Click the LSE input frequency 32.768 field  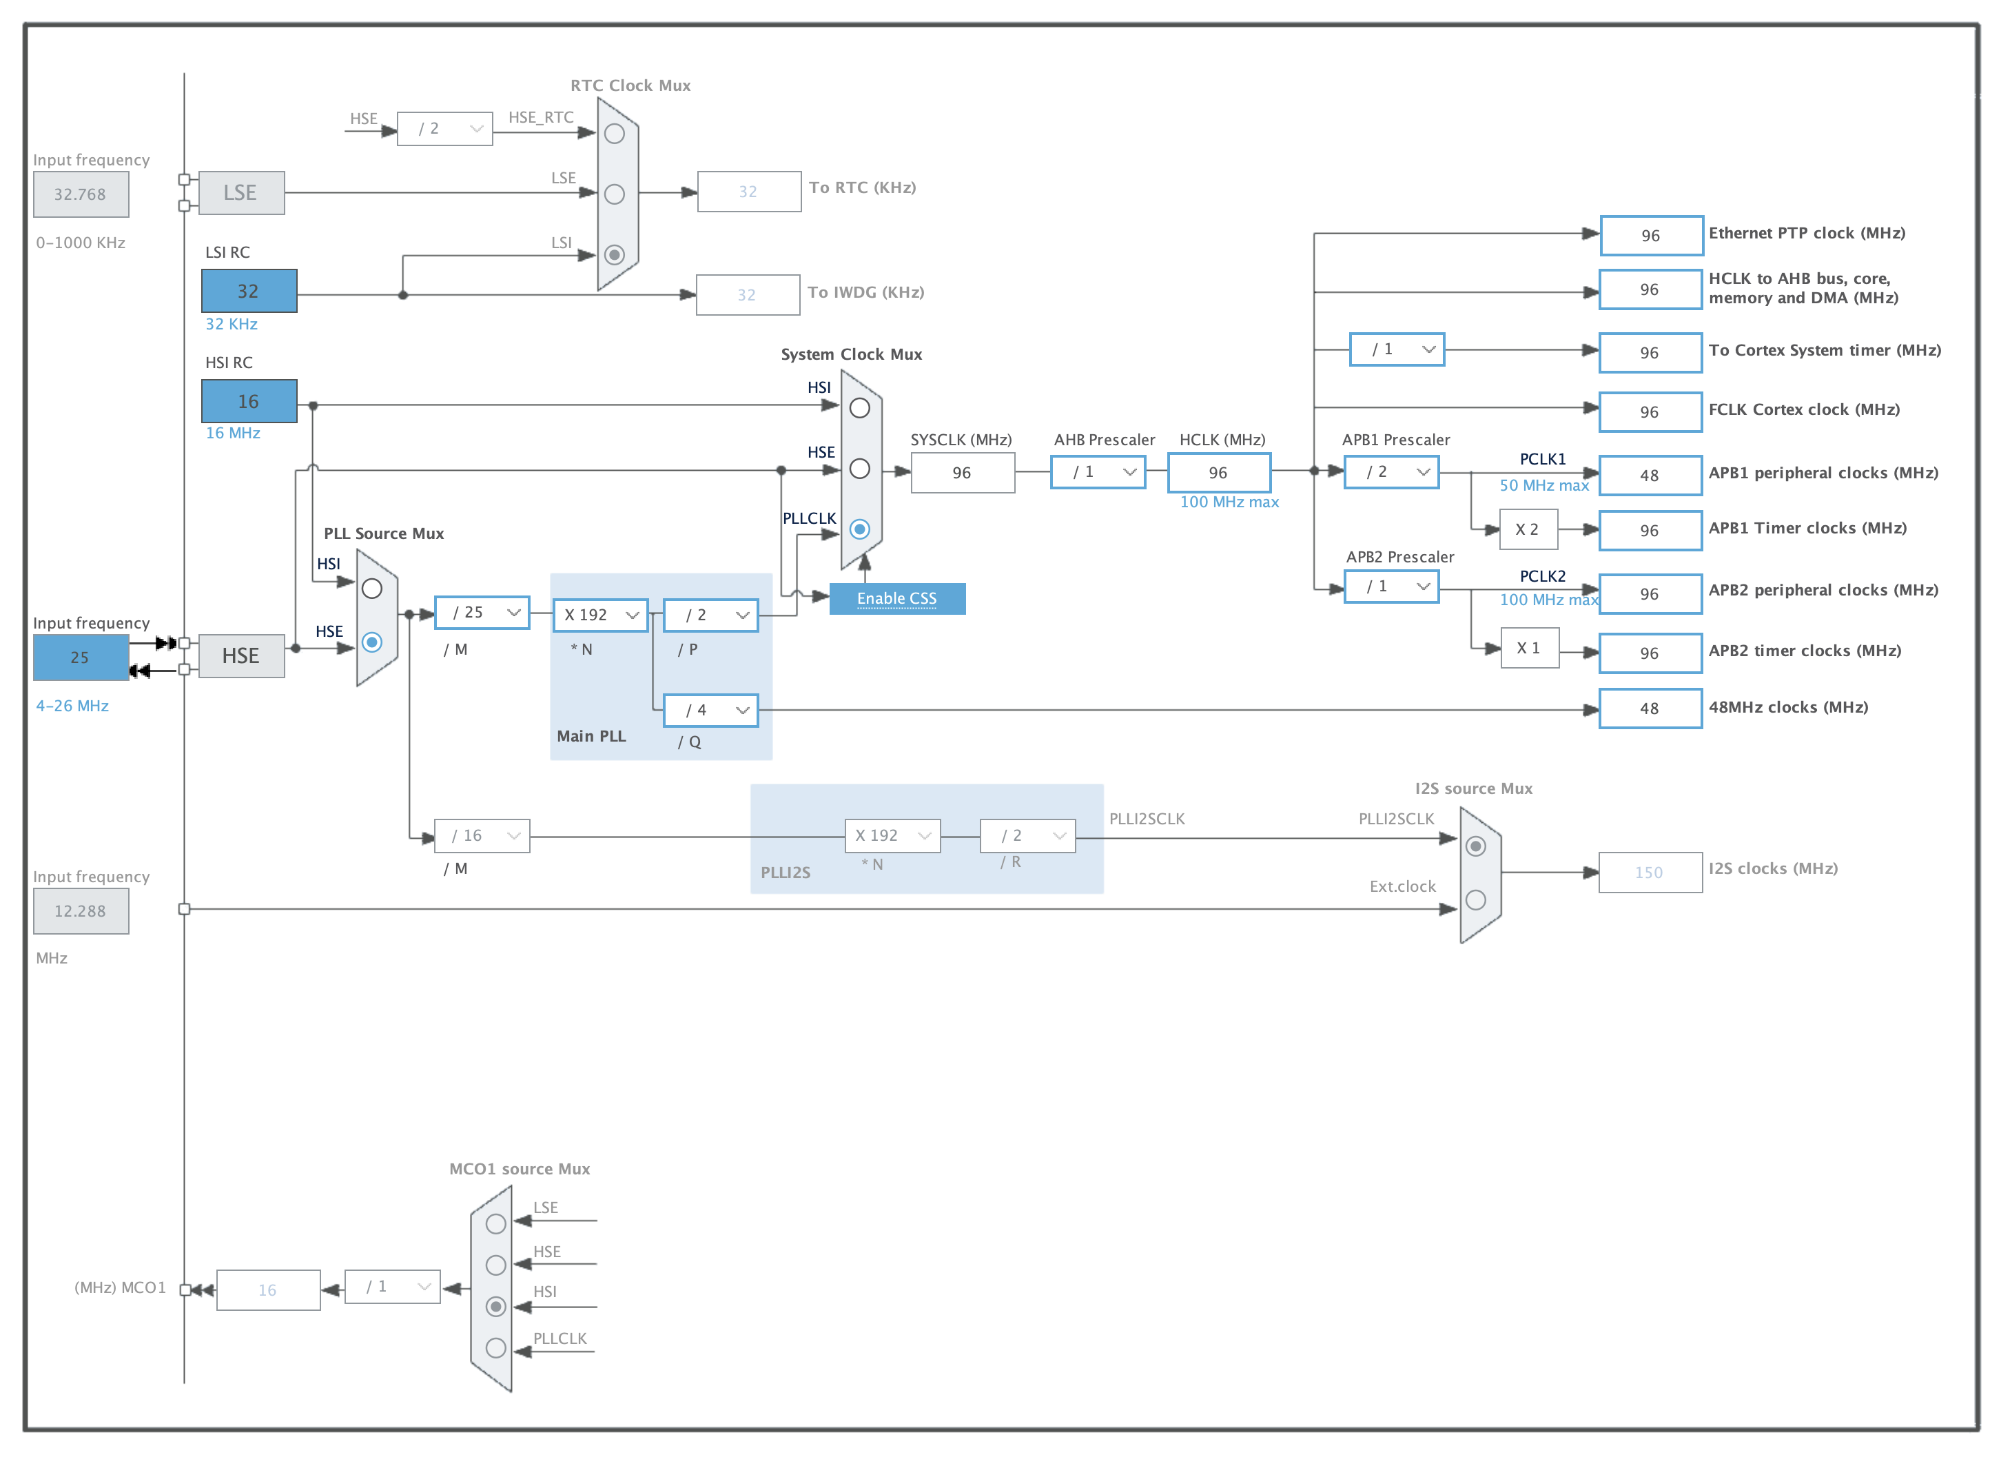point(81,194)
